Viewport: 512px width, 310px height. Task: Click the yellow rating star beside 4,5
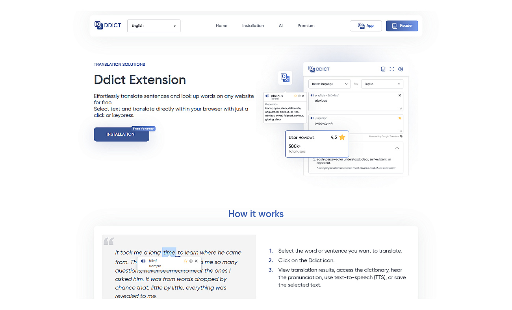coord(342,137)
